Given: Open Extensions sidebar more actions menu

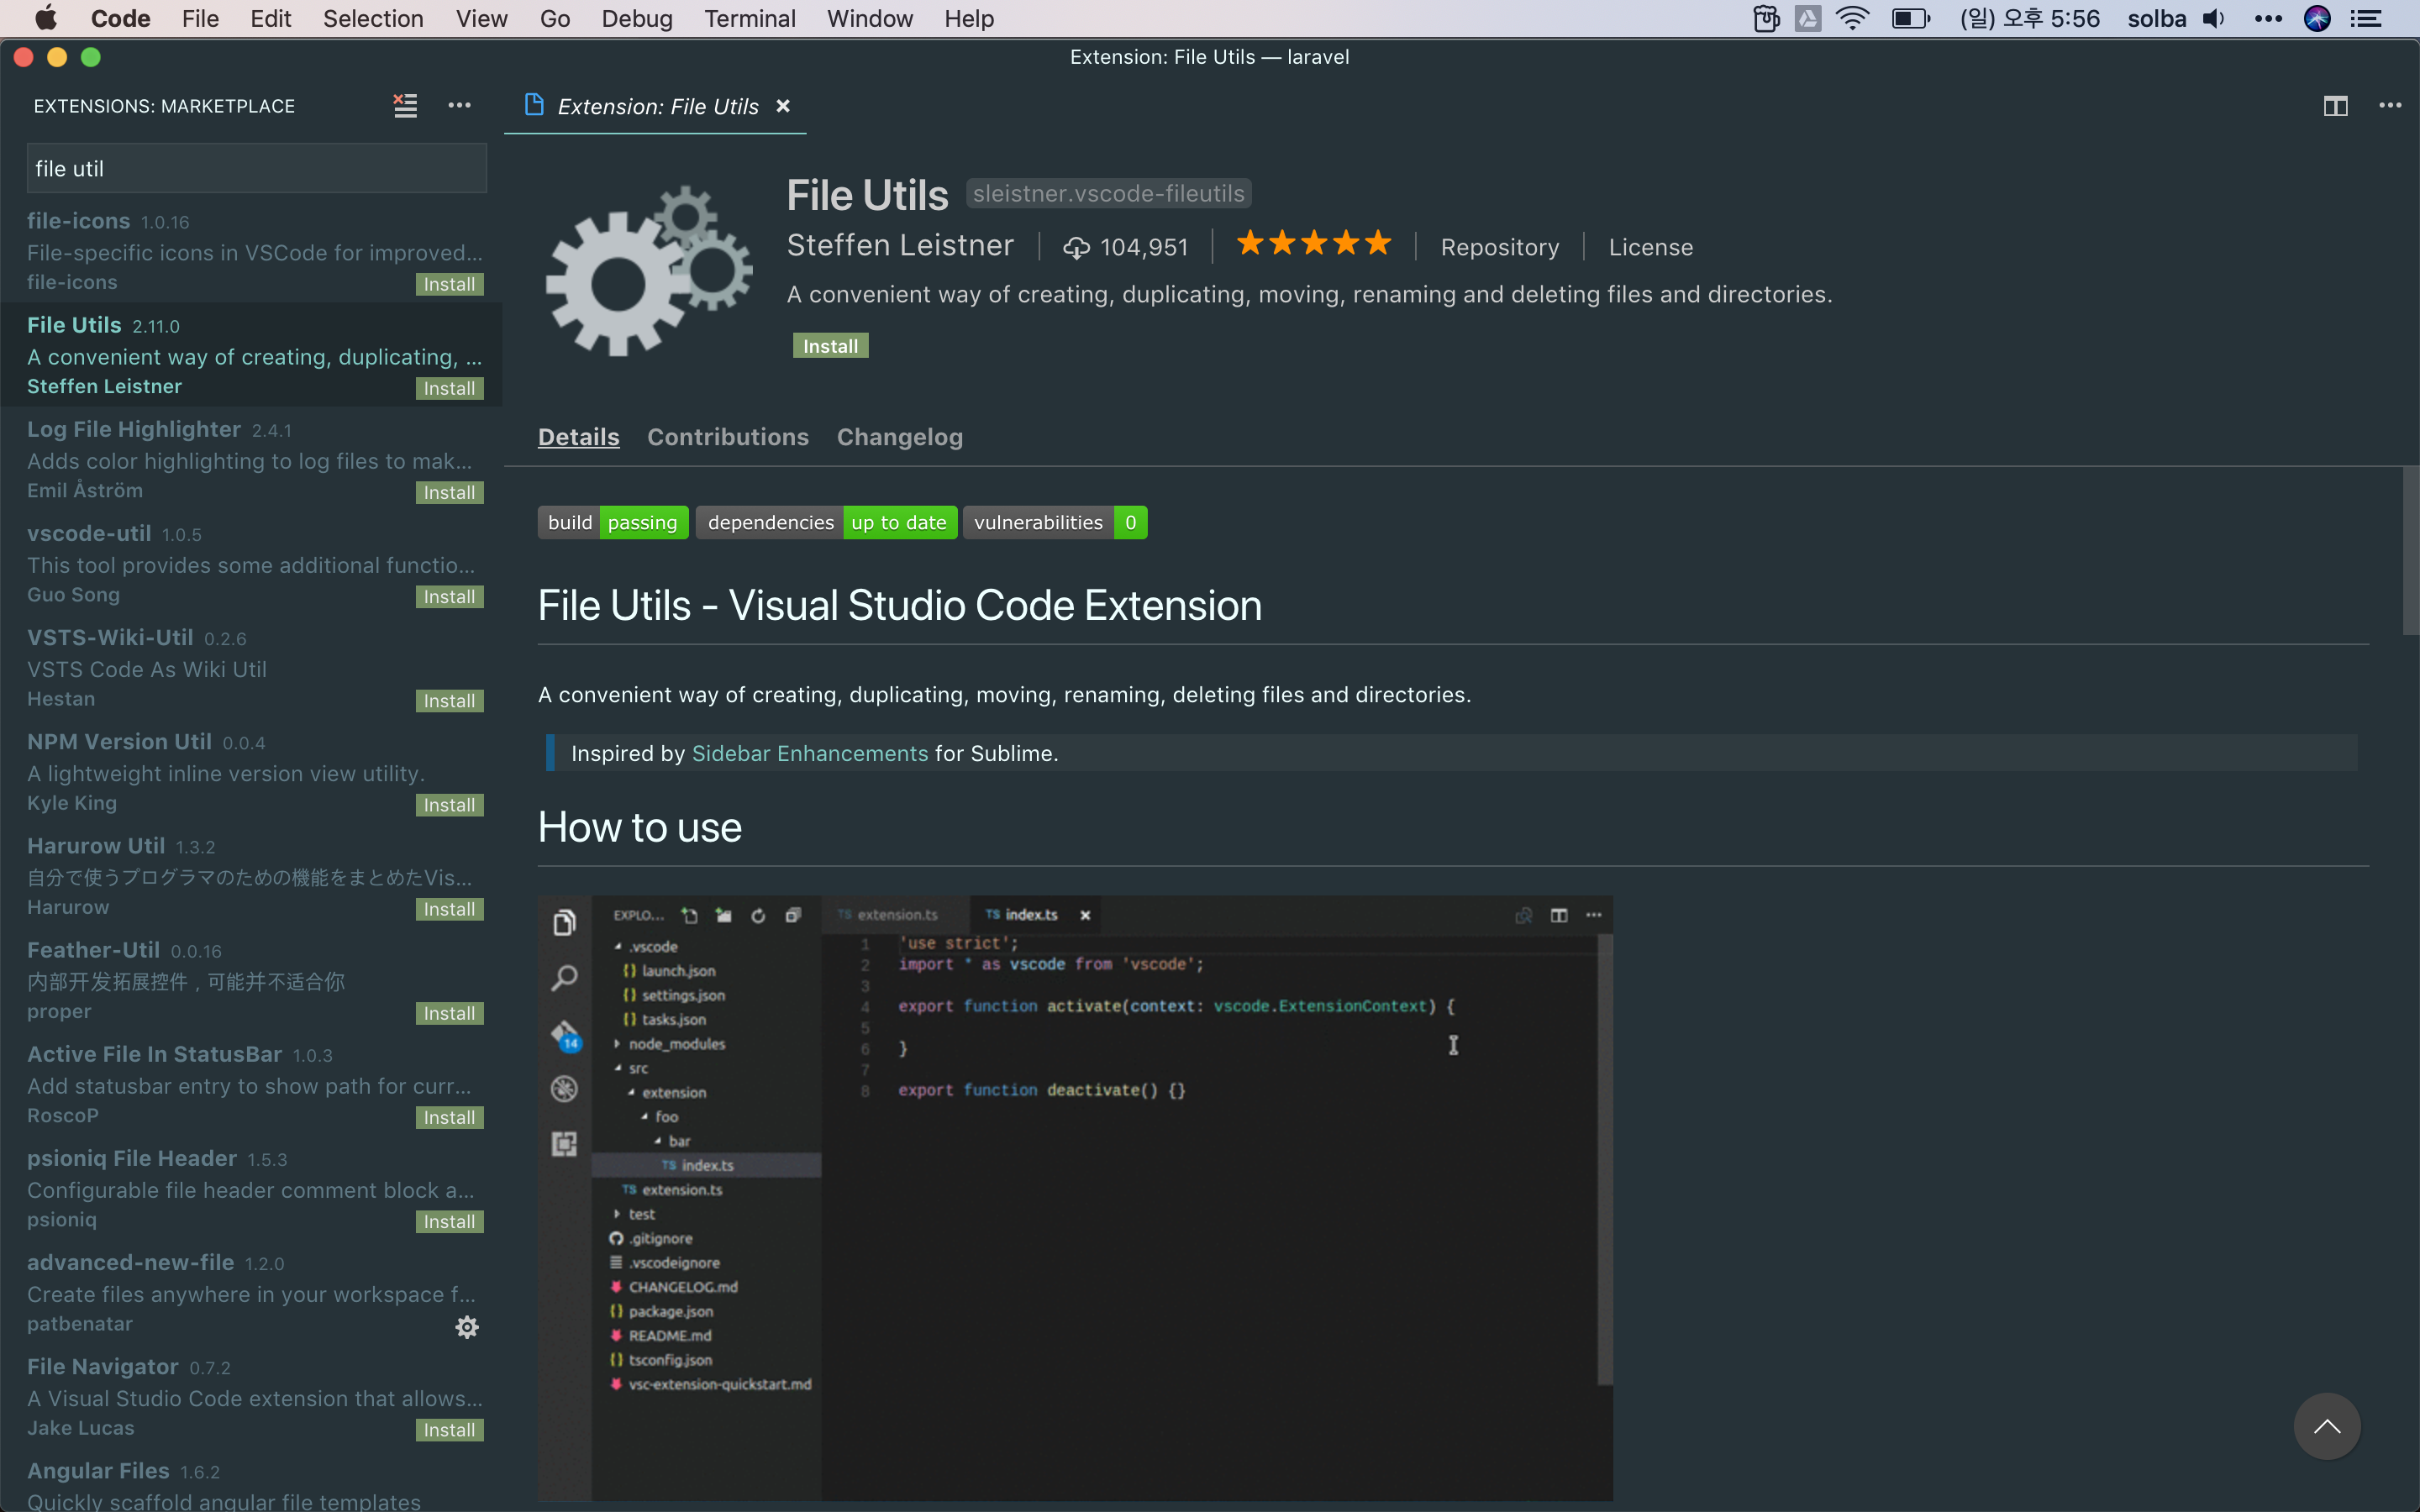Looking at the screenshot, I should (x=459, y=105).
